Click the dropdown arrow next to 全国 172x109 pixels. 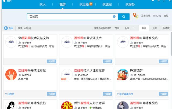coord(134,28)
